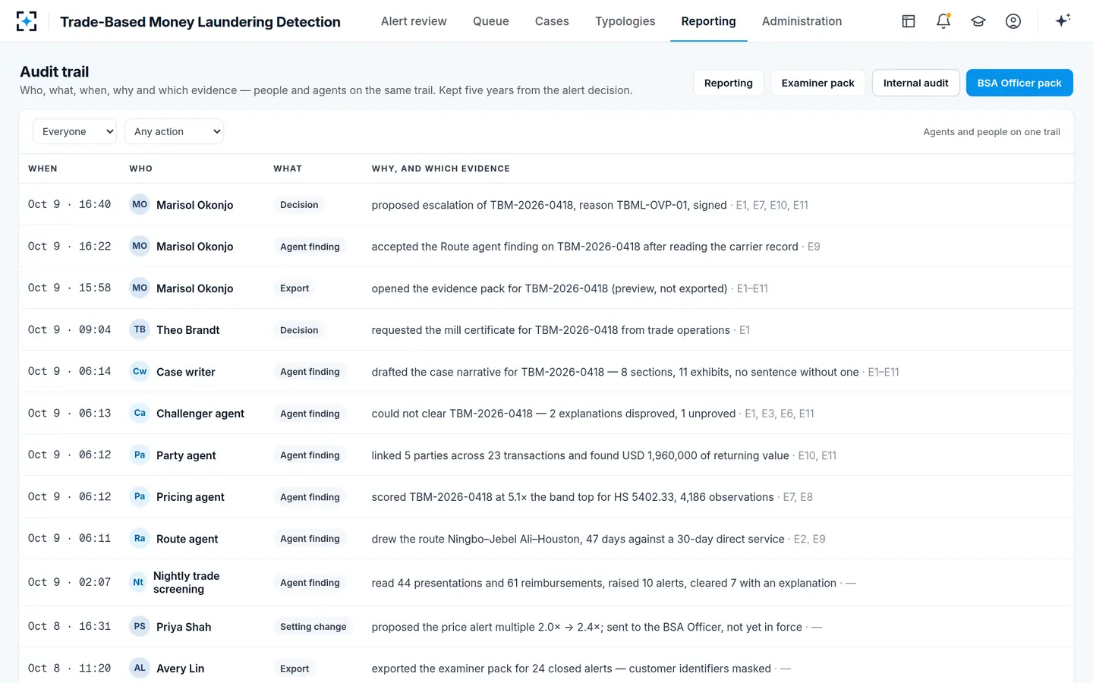Click the Reporting button under the header
The image size is (1093, 683).
729,83
